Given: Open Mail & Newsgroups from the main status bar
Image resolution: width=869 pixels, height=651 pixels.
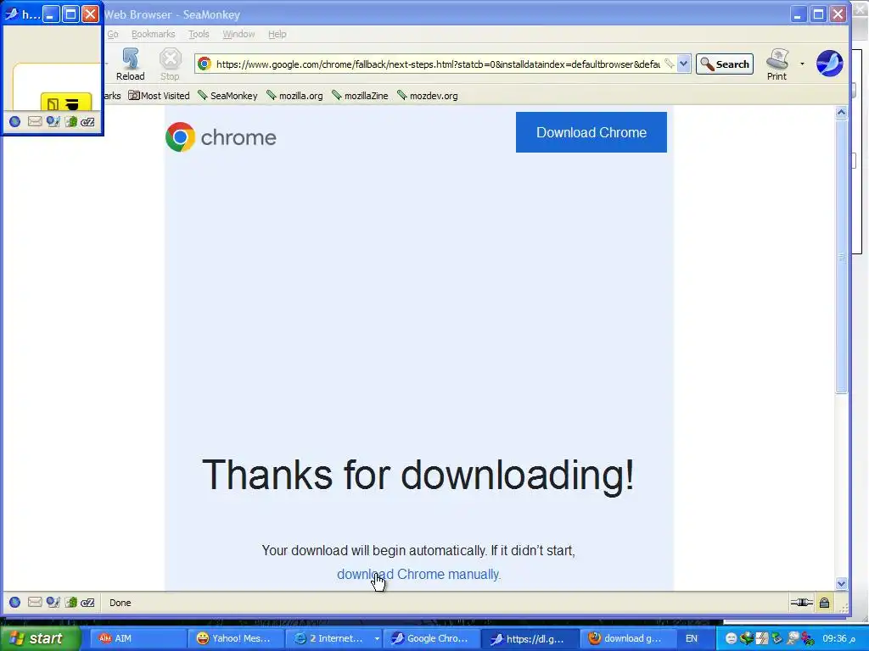Looking at the screenshot, I should (34, 603).
